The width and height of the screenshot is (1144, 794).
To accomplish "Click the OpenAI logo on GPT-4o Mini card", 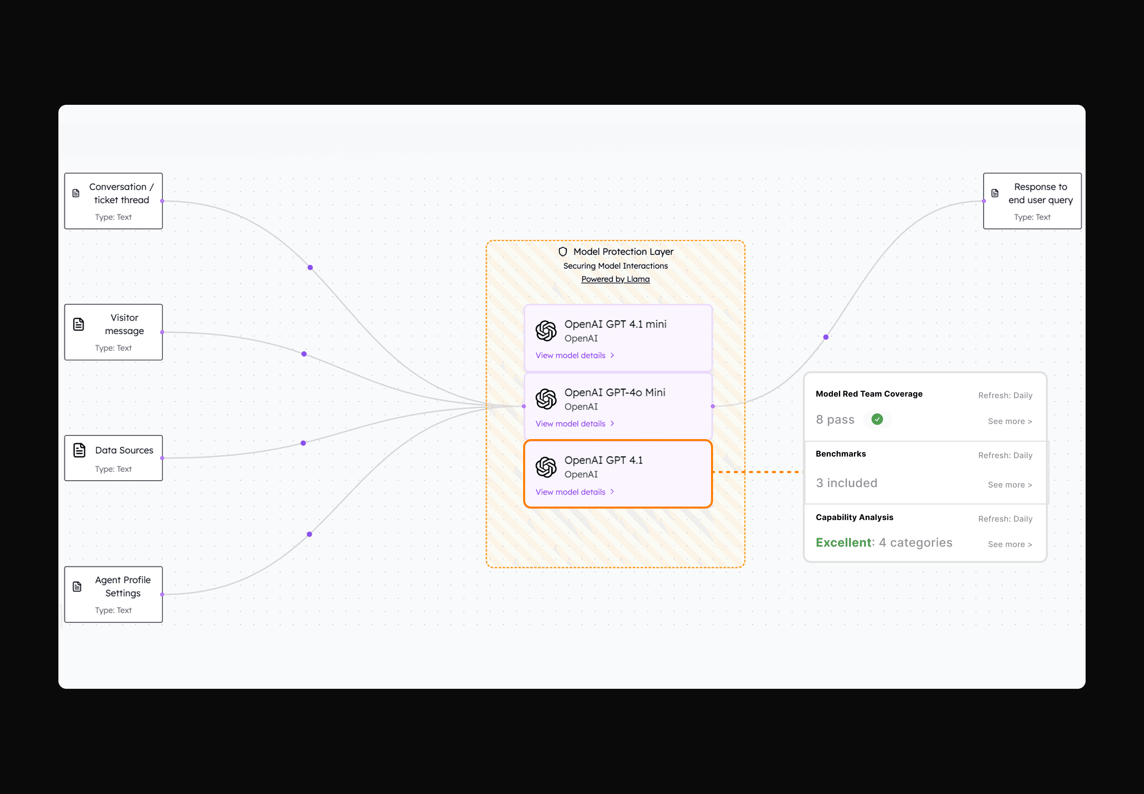I will click(x=546, y=399).
